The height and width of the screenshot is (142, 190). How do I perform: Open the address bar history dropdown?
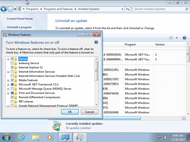[x=122, y=9]
